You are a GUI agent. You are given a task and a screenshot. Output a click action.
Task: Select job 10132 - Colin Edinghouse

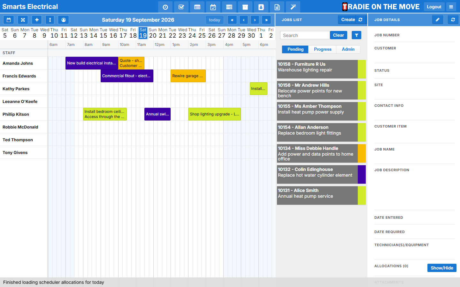coord(321,174)
